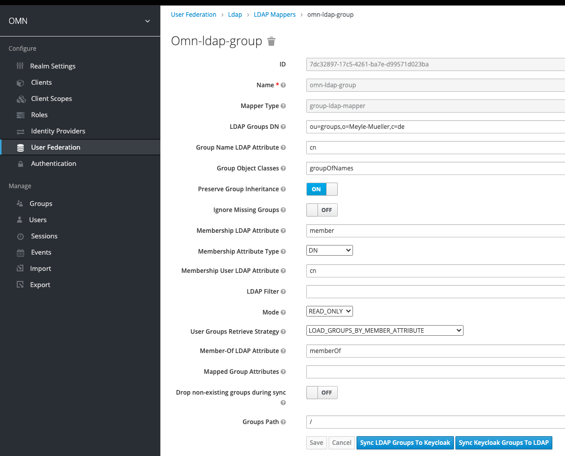Viewport: 565px width, 456px height.
Task: Open Membership Attribute Type dropdown
Action: [330, 251]
